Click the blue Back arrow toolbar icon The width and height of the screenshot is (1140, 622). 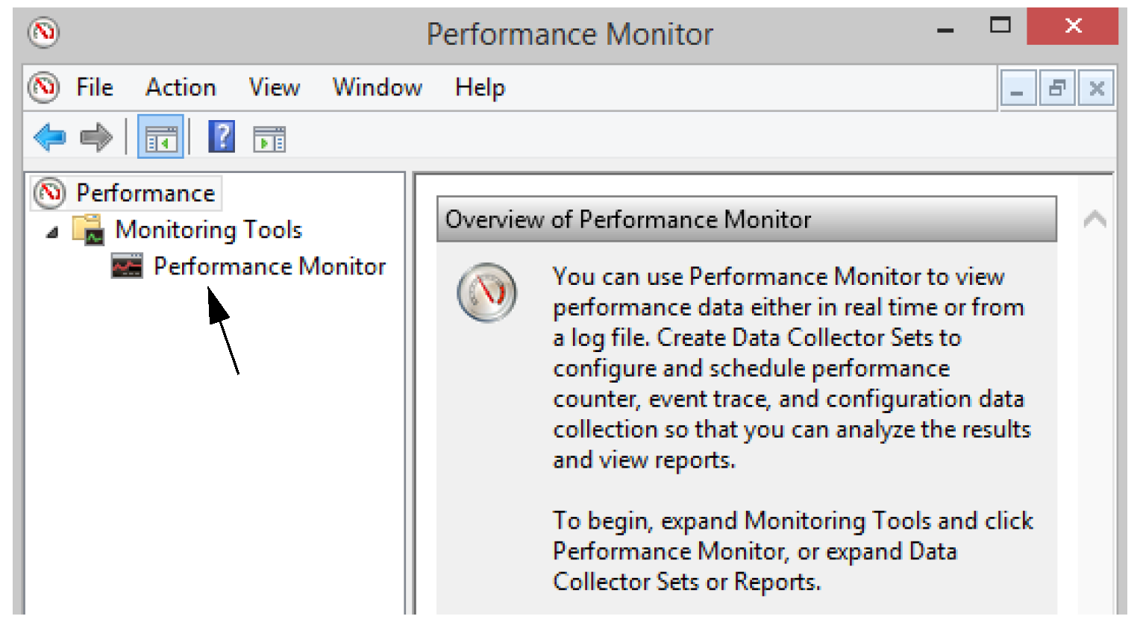50,137
